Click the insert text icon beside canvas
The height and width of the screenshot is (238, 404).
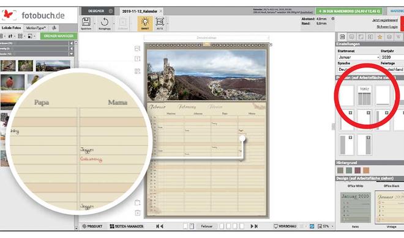click(x=137, y=59)
